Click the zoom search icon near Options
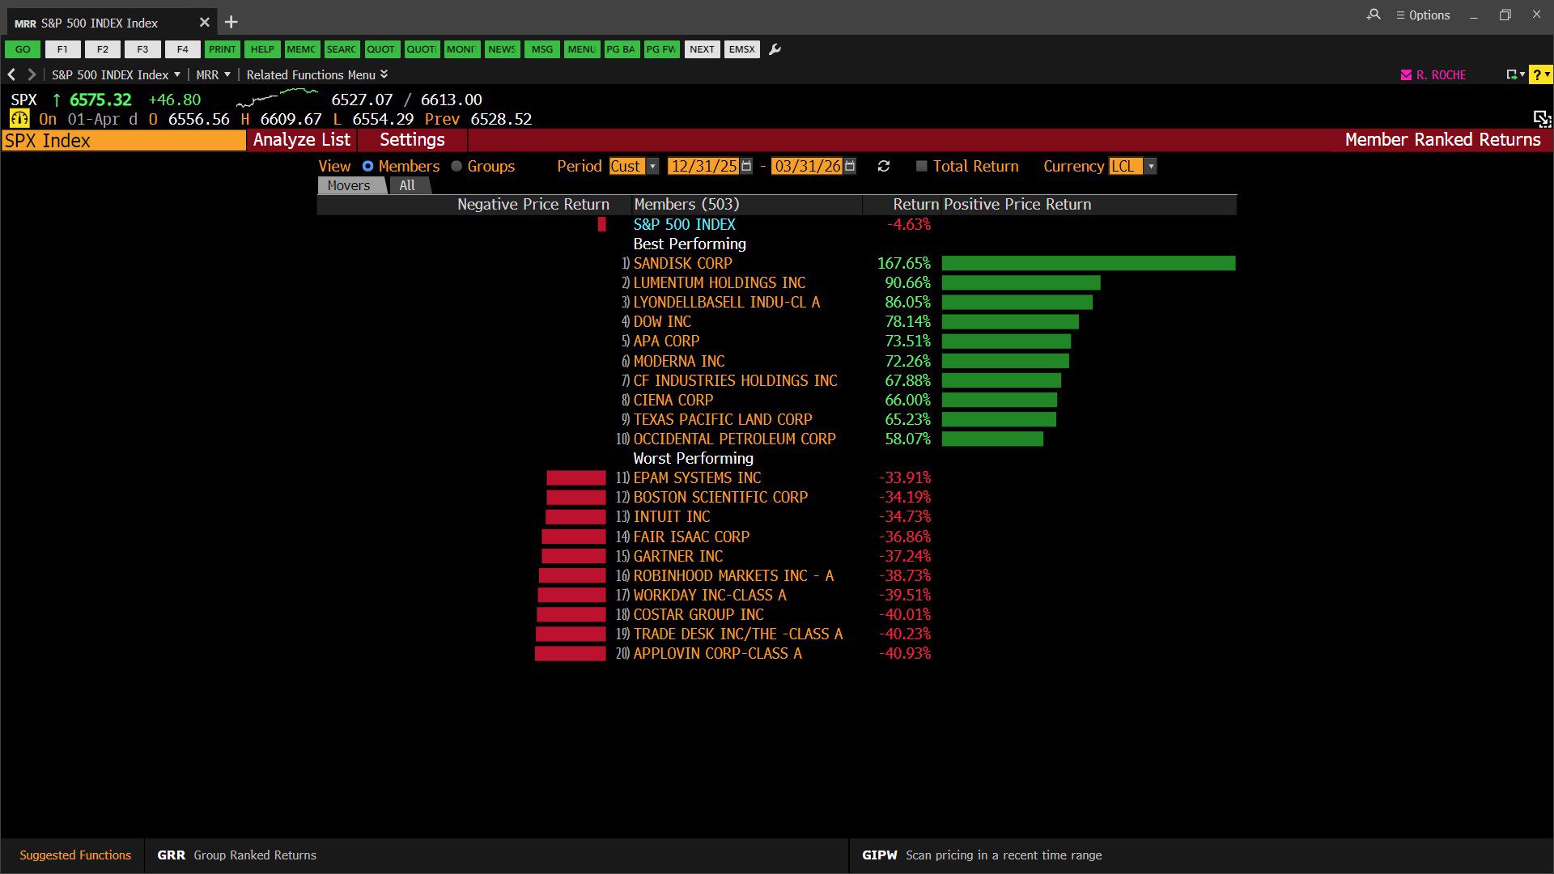 coord(1374,15)
